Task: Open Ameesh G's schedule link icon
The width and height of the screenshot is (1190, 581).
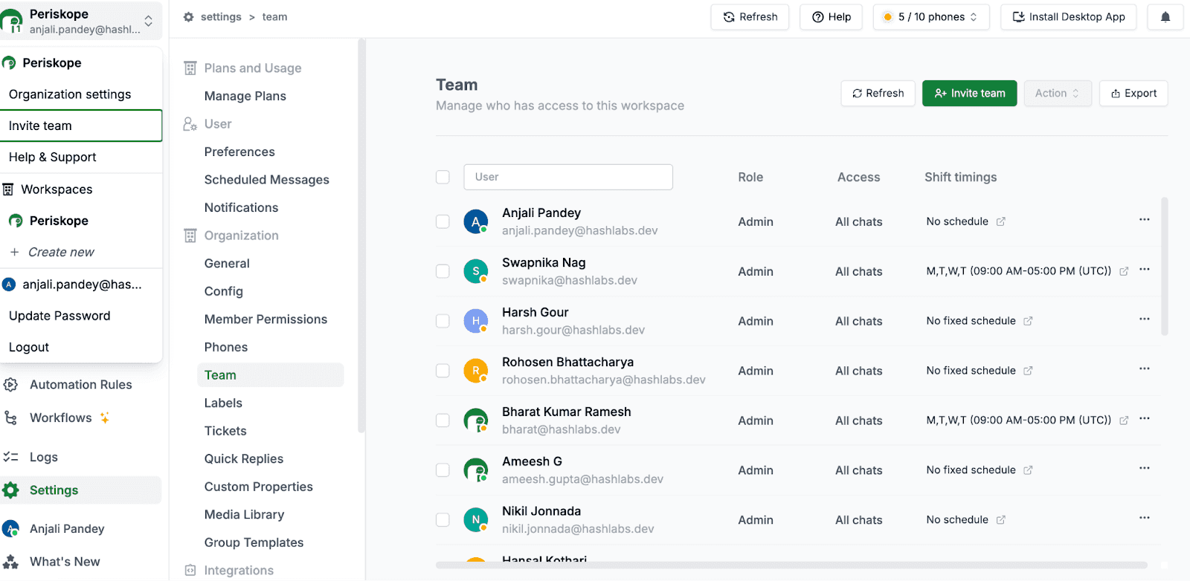Action: coord(1028,470)
